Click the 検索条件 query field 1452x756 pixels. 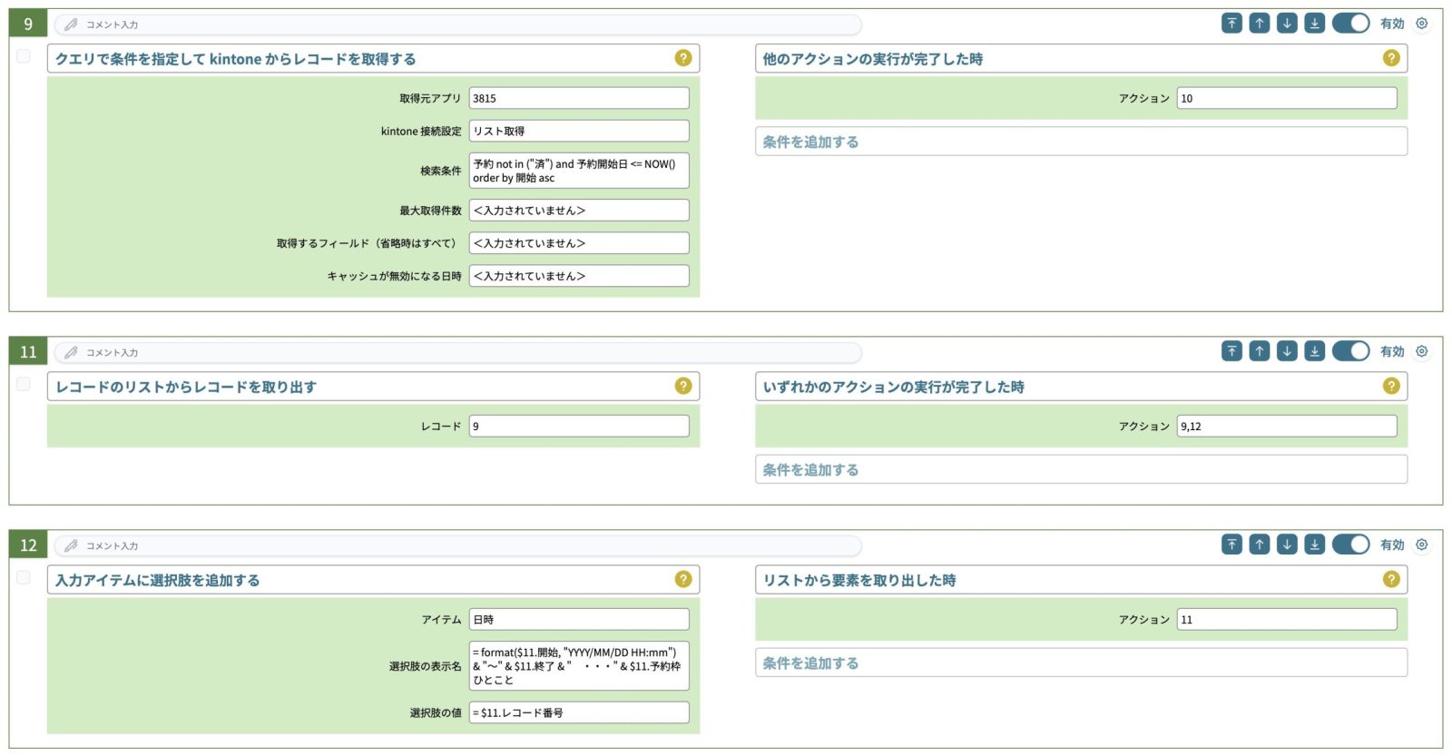(x=578, y=171)
